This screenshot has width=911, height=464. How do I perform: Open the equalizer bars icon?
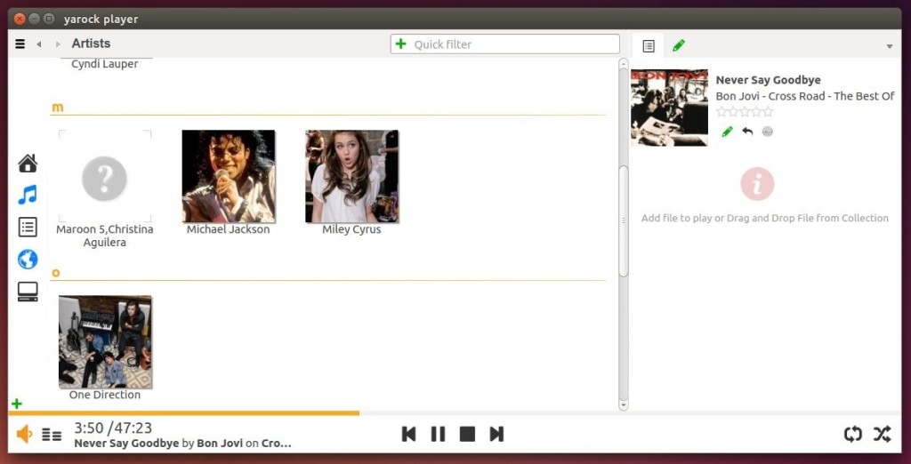point(52,435)
